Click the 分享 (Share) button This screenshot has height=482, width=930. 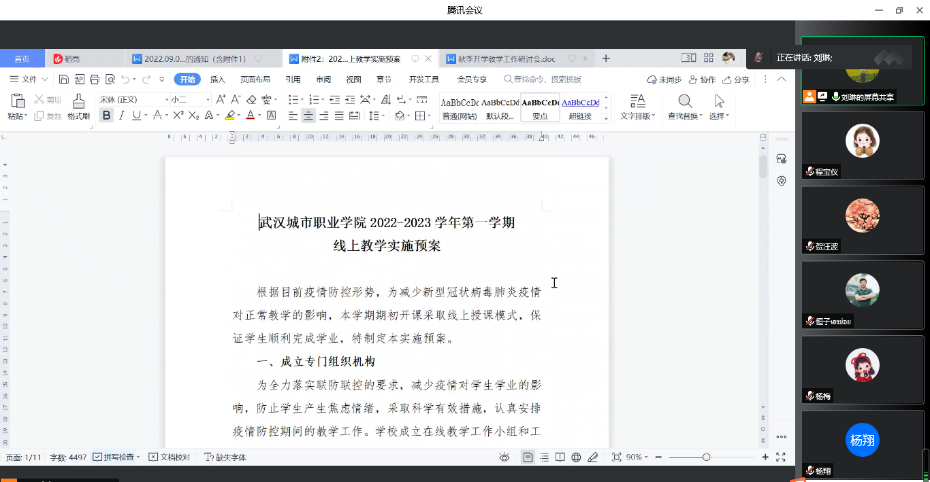[x=736, y=80]
